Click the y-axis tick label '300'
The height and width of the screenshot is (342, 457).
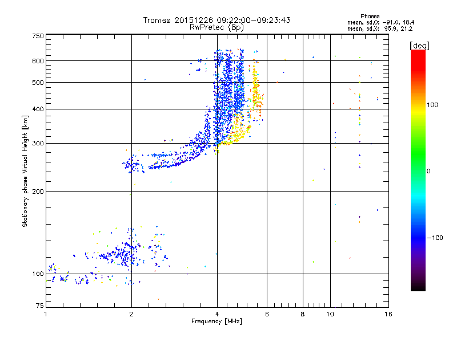(x=38, y=144)
